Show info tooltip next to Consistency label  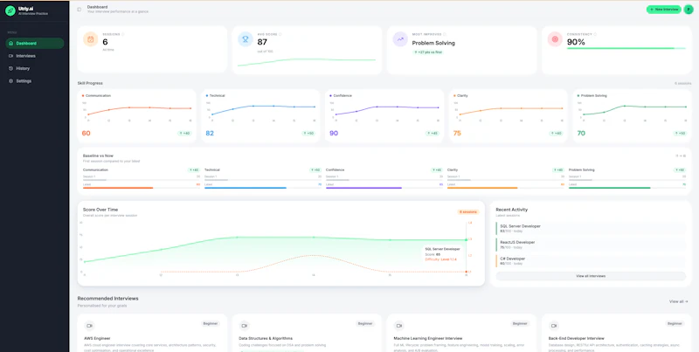[x=595, y=34]
